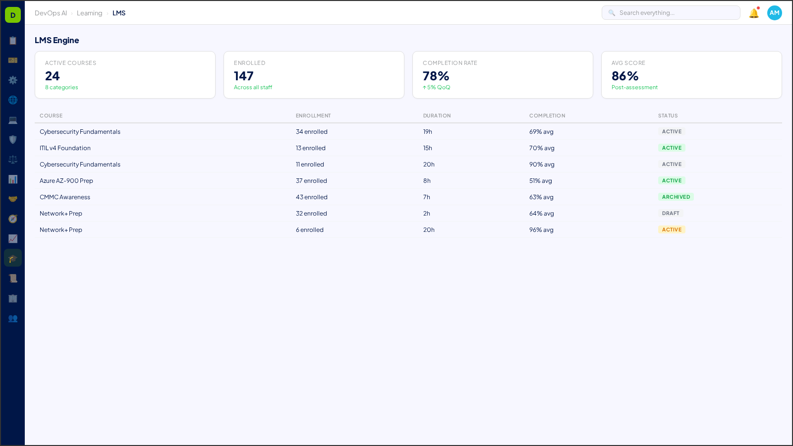Screen dimensions: 793x446
Task: Sort the table by COMPLETION column
Action: tap(547, 115)
